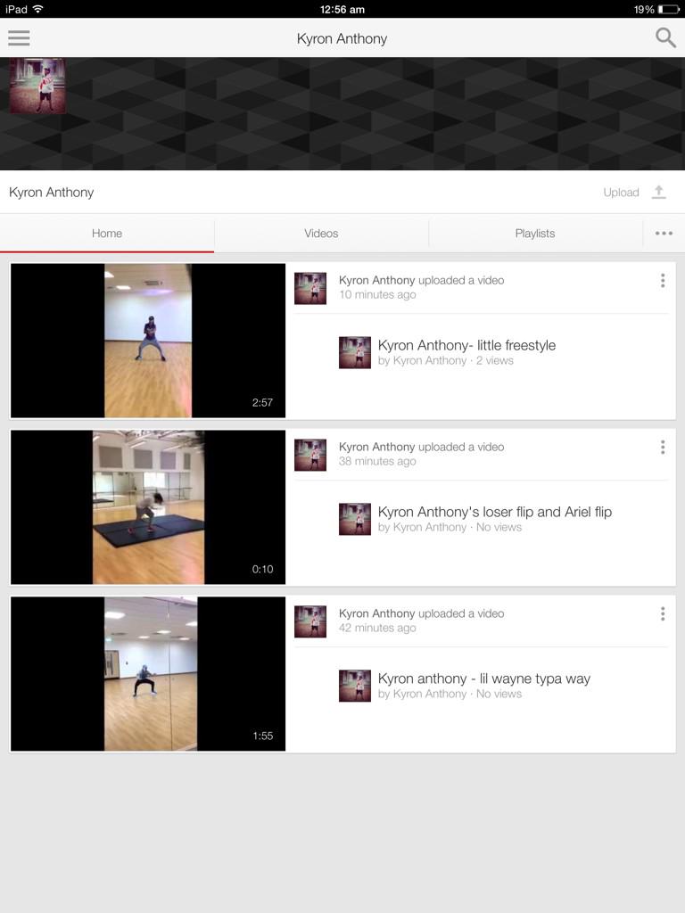The height and width of the screenshot is (913, 685).
Task: Tap the uploader avatar beside '38 minutes ago'
Action: pyautogui.click(x=309, y=455)
